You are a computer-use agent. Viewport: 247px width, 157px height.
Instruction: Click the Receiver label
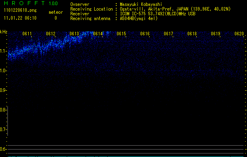(80, 14)
